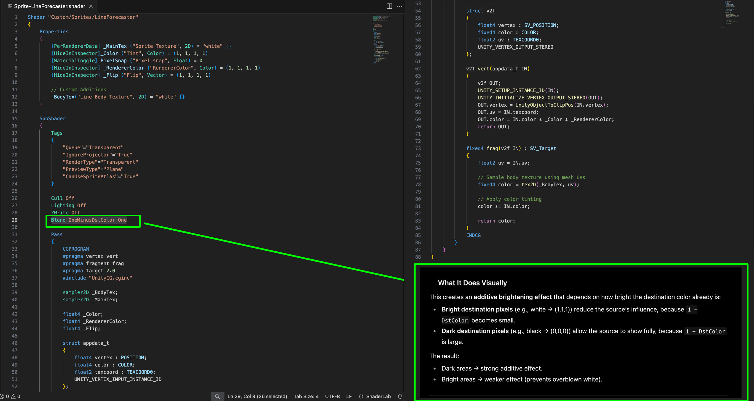The width and height of the screenshot is (754, 401).
Task: Click the shader file icon on the editor tab
Action: pyautogui.click(x=10, y=6)
